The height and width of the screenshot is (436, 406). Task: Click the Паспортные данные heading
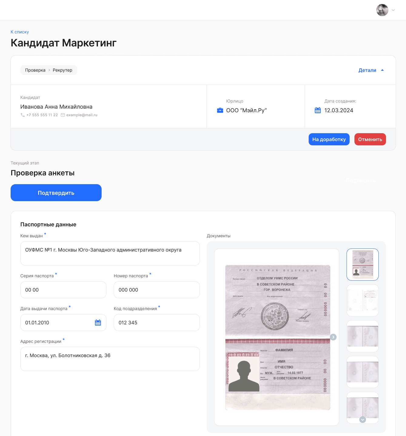(48, 225)
